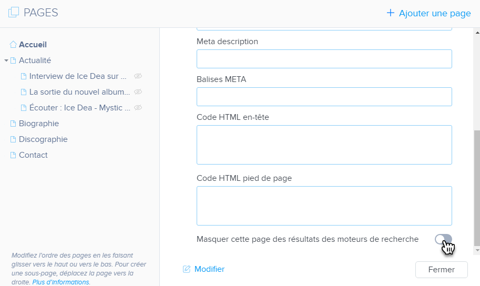Click the page icon beside Actualité
This screenshot has height=286, width=480.
(13, 60)
